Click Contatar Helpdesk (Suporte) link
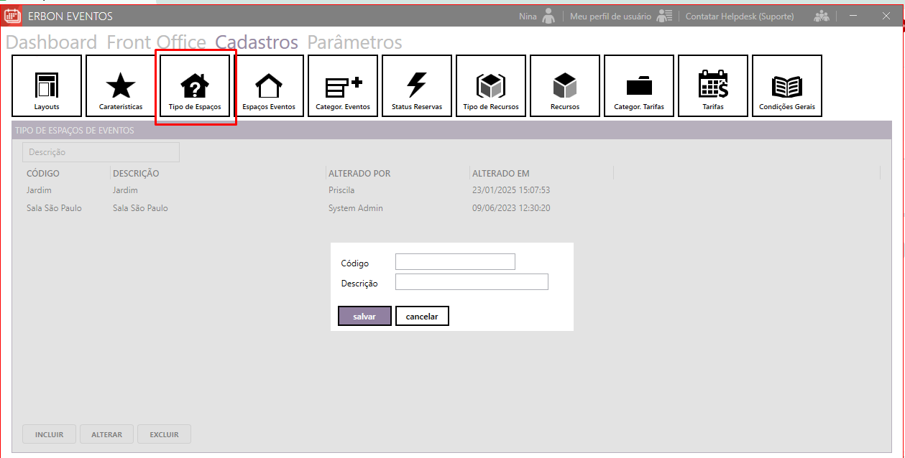905x458 pixels. (x=739, y=17)
